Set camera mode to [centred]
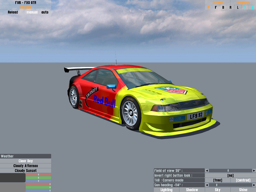256x192 pixels. click(243, 180)
